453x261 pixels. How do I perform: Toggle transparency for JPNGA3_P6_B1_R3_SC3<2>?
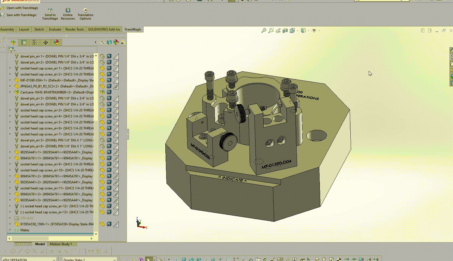pyautogui.click(x=116, y=86)
